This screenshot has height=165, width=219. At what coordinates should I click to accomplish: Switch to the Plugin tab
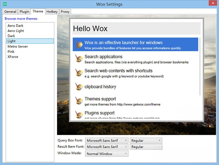coord(24,12)
